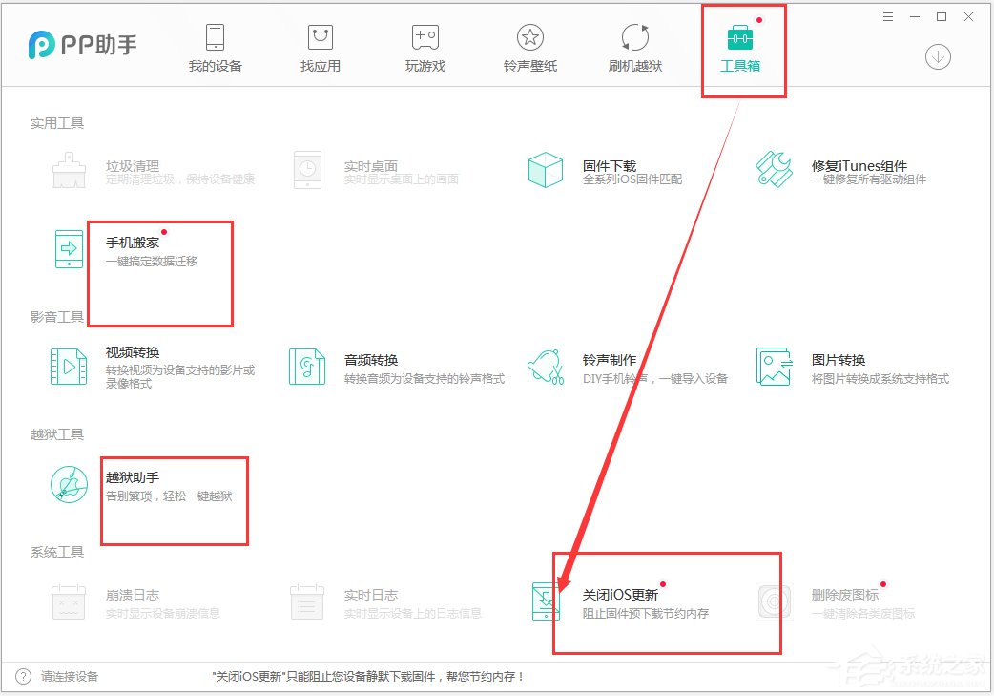Open the 越狱助手 tool title
The height and width of the screenshot is (696, 994).
pos(133,477)
